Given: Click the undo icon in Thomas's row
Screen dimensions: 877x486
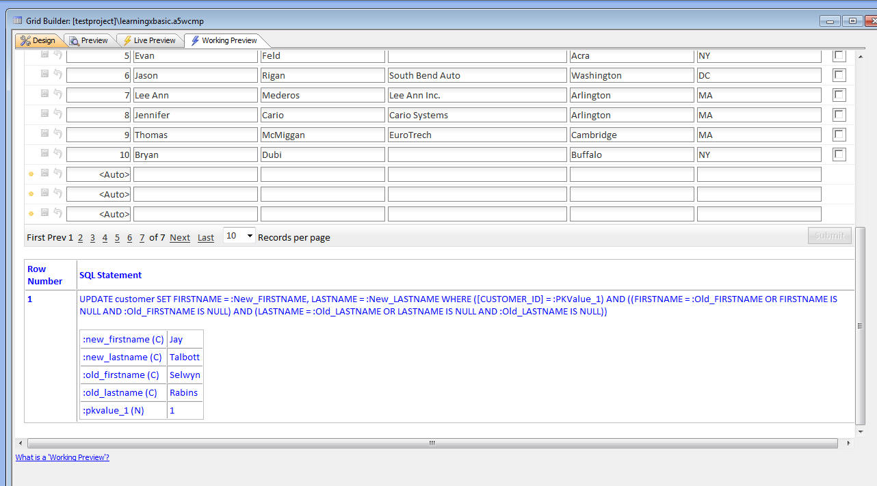Looking at the screenshot, I should 57,133.
